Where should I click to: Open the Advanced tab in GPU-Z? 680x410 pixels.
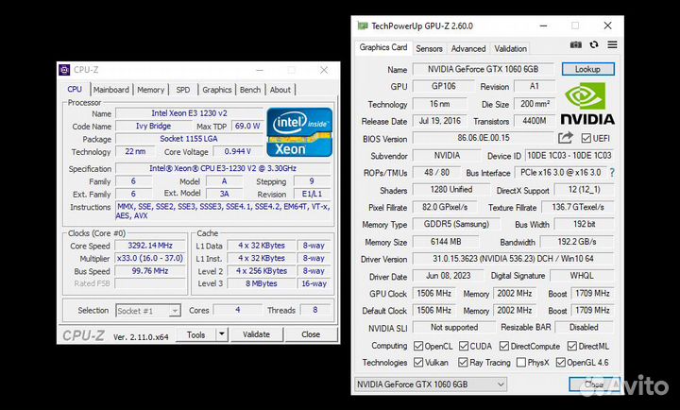pyautogui.click(x=468, y=48)
